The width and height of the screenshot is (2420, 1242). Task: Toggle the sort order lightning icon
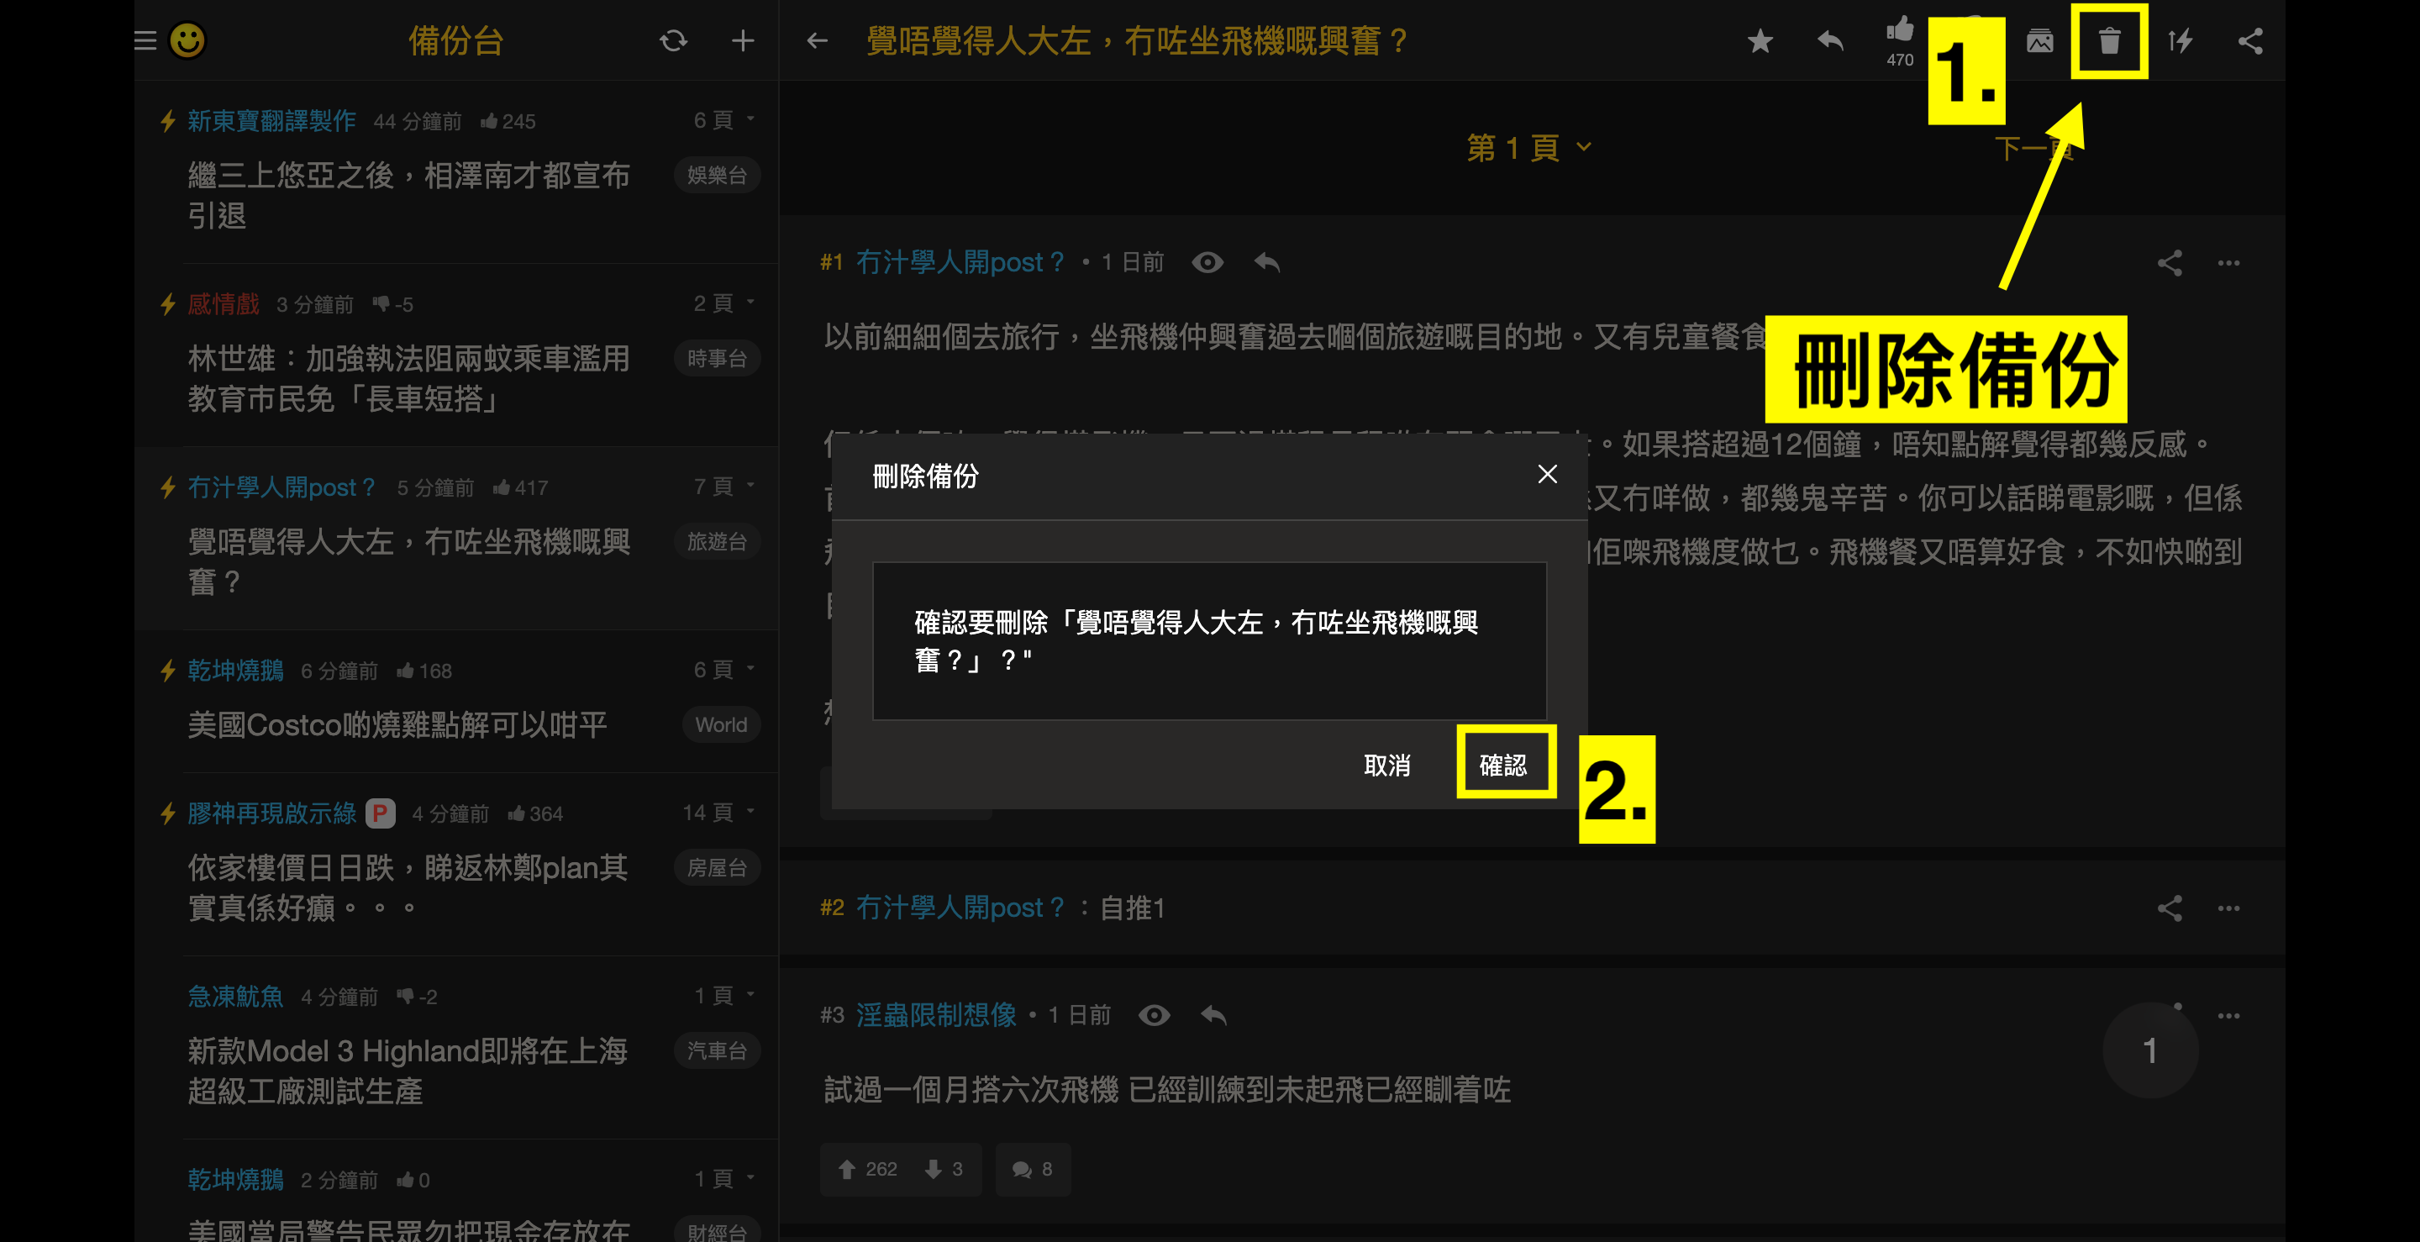(x=2180, y=40)
